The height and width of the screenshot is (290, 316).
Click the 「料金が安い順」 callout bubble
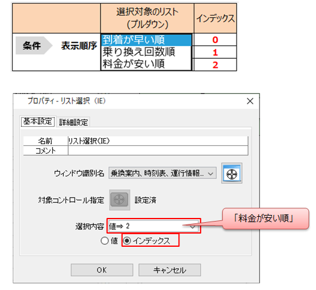pos(265,219)
